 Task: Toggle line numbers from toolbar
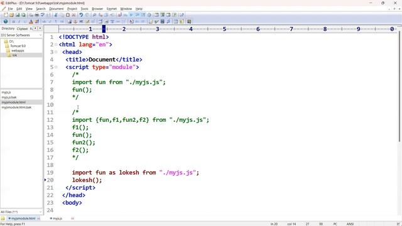(x=143, y=15)
